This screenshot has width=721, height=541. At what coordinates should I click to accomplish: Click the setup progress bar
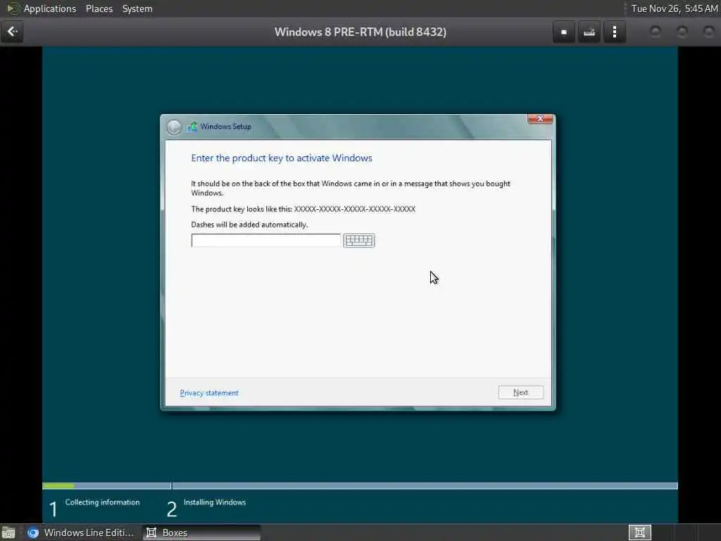tap(360, 486)
